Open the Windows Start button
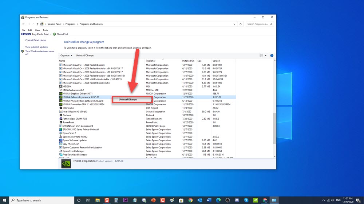Screen dimensions: 364x204 point(4,200)
